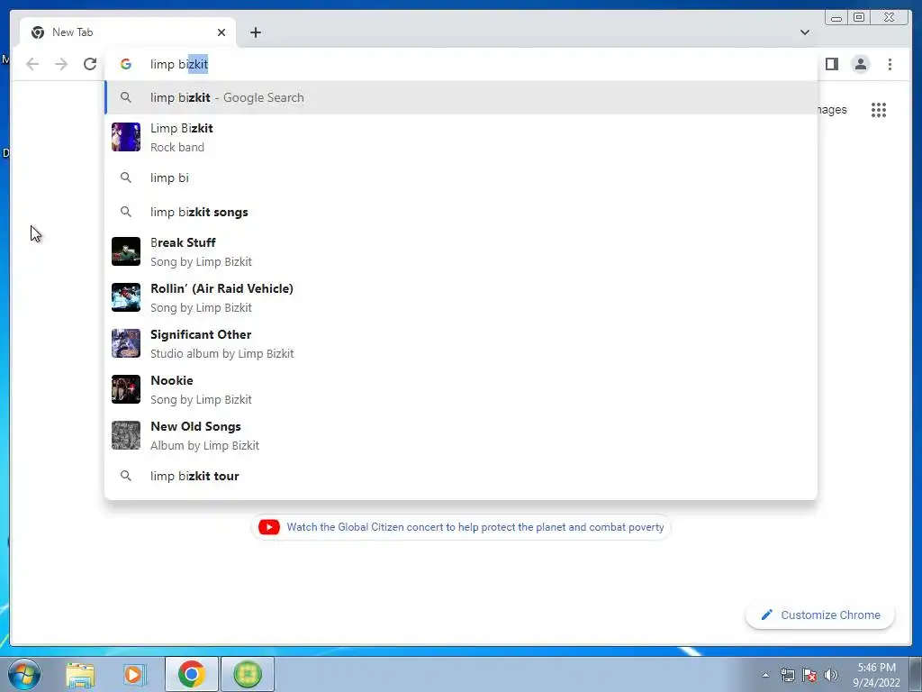922x692 pixels.
Task: Click the Rollin' song thumbnail
Action: point(126,297)
